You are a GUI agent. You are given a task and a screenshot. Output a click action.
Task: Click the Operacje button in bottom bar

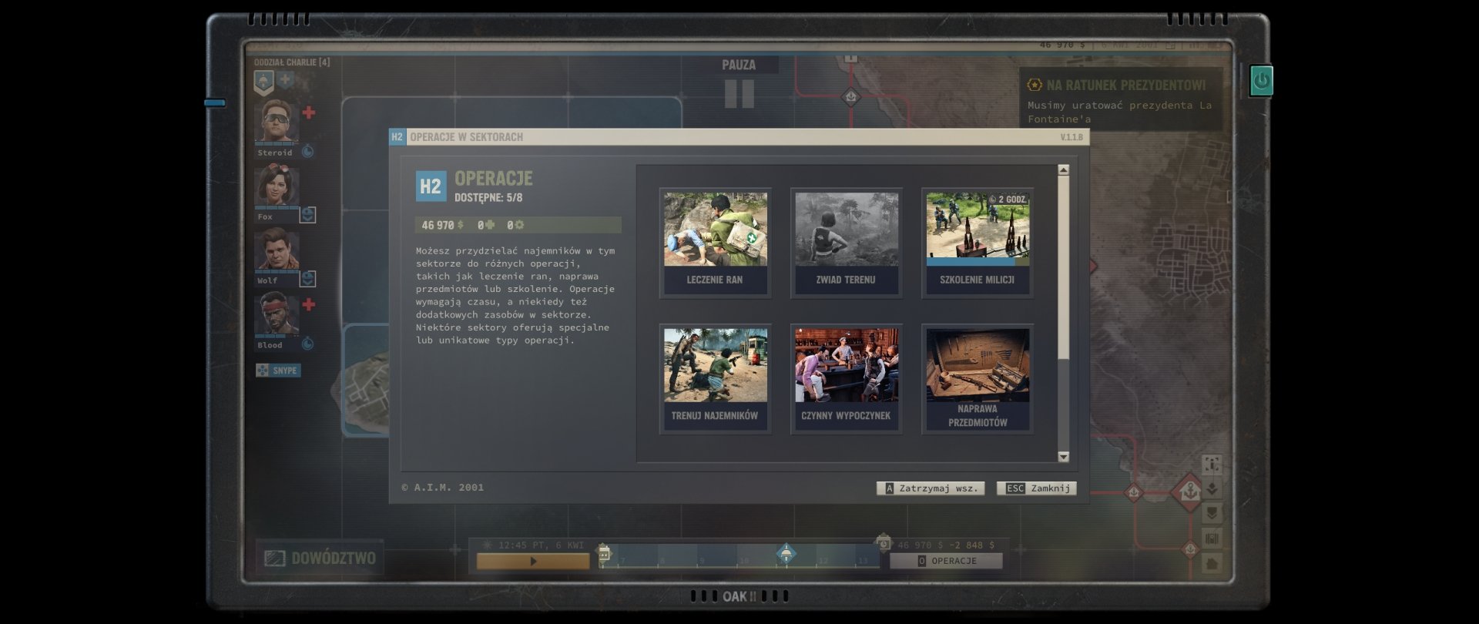click(x=946, y=561)
